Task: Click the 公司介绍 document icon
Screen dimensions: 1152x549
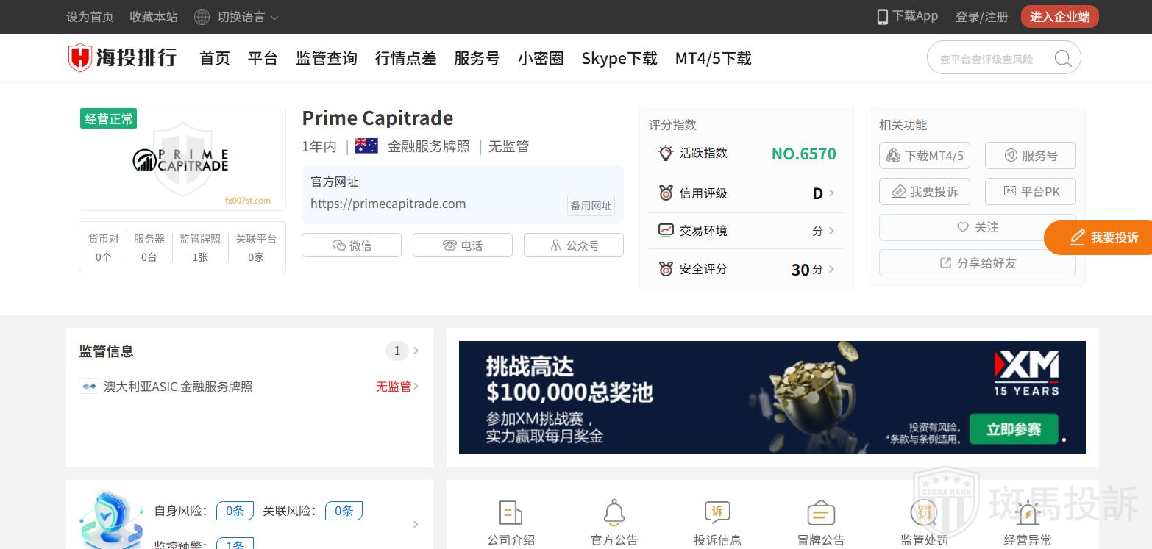Action: 511,512
